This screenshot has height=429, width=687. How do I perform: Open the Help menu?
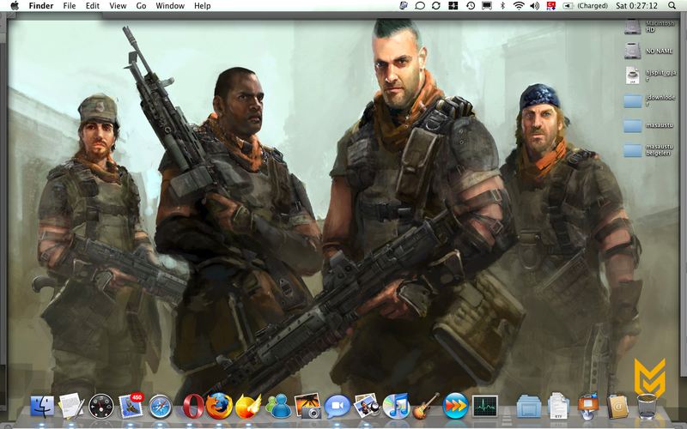point(203,6)
